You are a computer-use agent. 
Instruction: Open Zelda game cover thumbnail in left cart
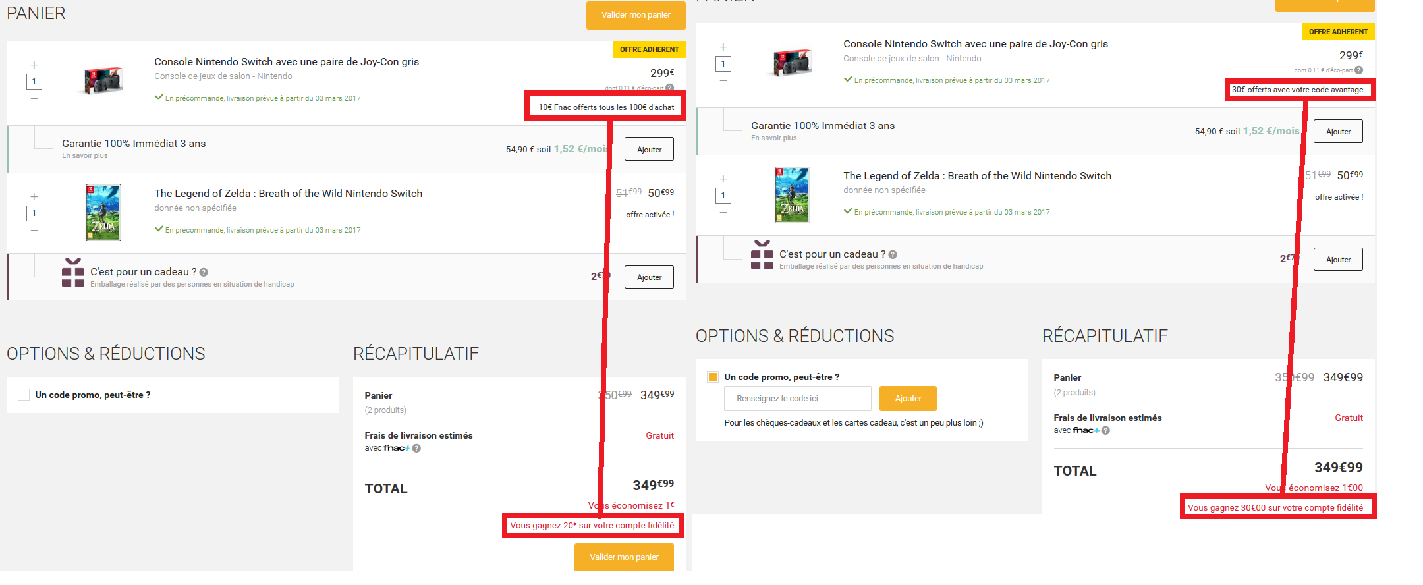[103, 213]
